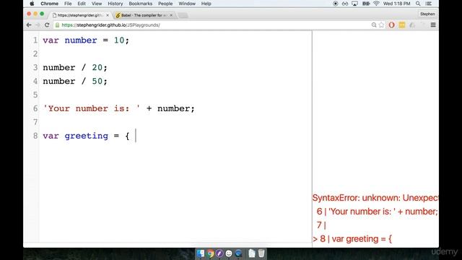
Task: Click error output line '6 | 'Your number is:'
Action: click(x=378, y=212)
